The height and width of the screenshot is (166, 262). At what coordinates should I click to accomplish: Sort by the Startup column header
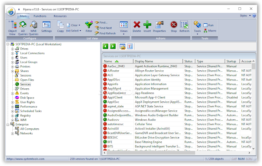point(233,61)
